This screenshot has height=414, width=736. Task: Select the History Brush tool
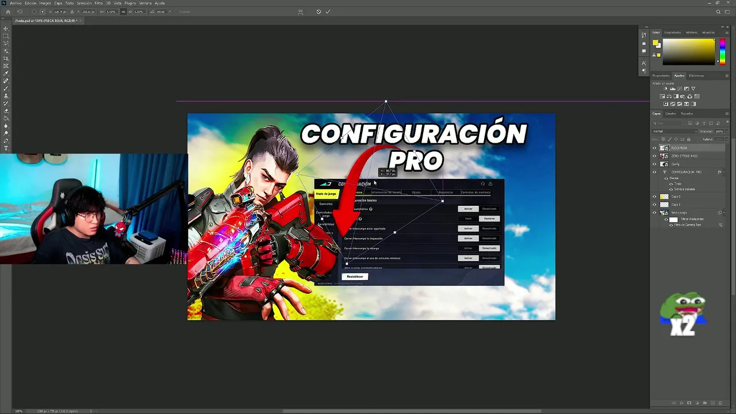[6, 103]
